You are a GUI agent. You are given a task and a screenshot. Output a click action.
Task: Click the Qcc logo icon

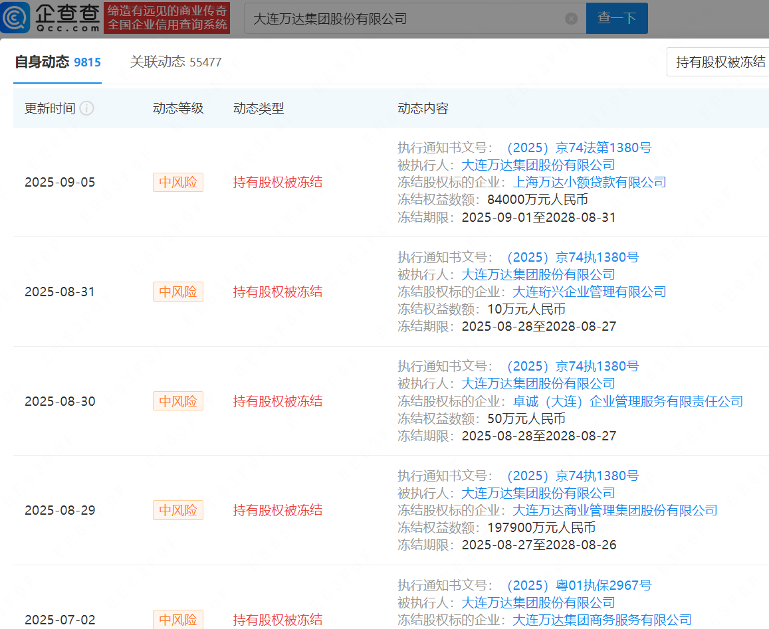15,17
